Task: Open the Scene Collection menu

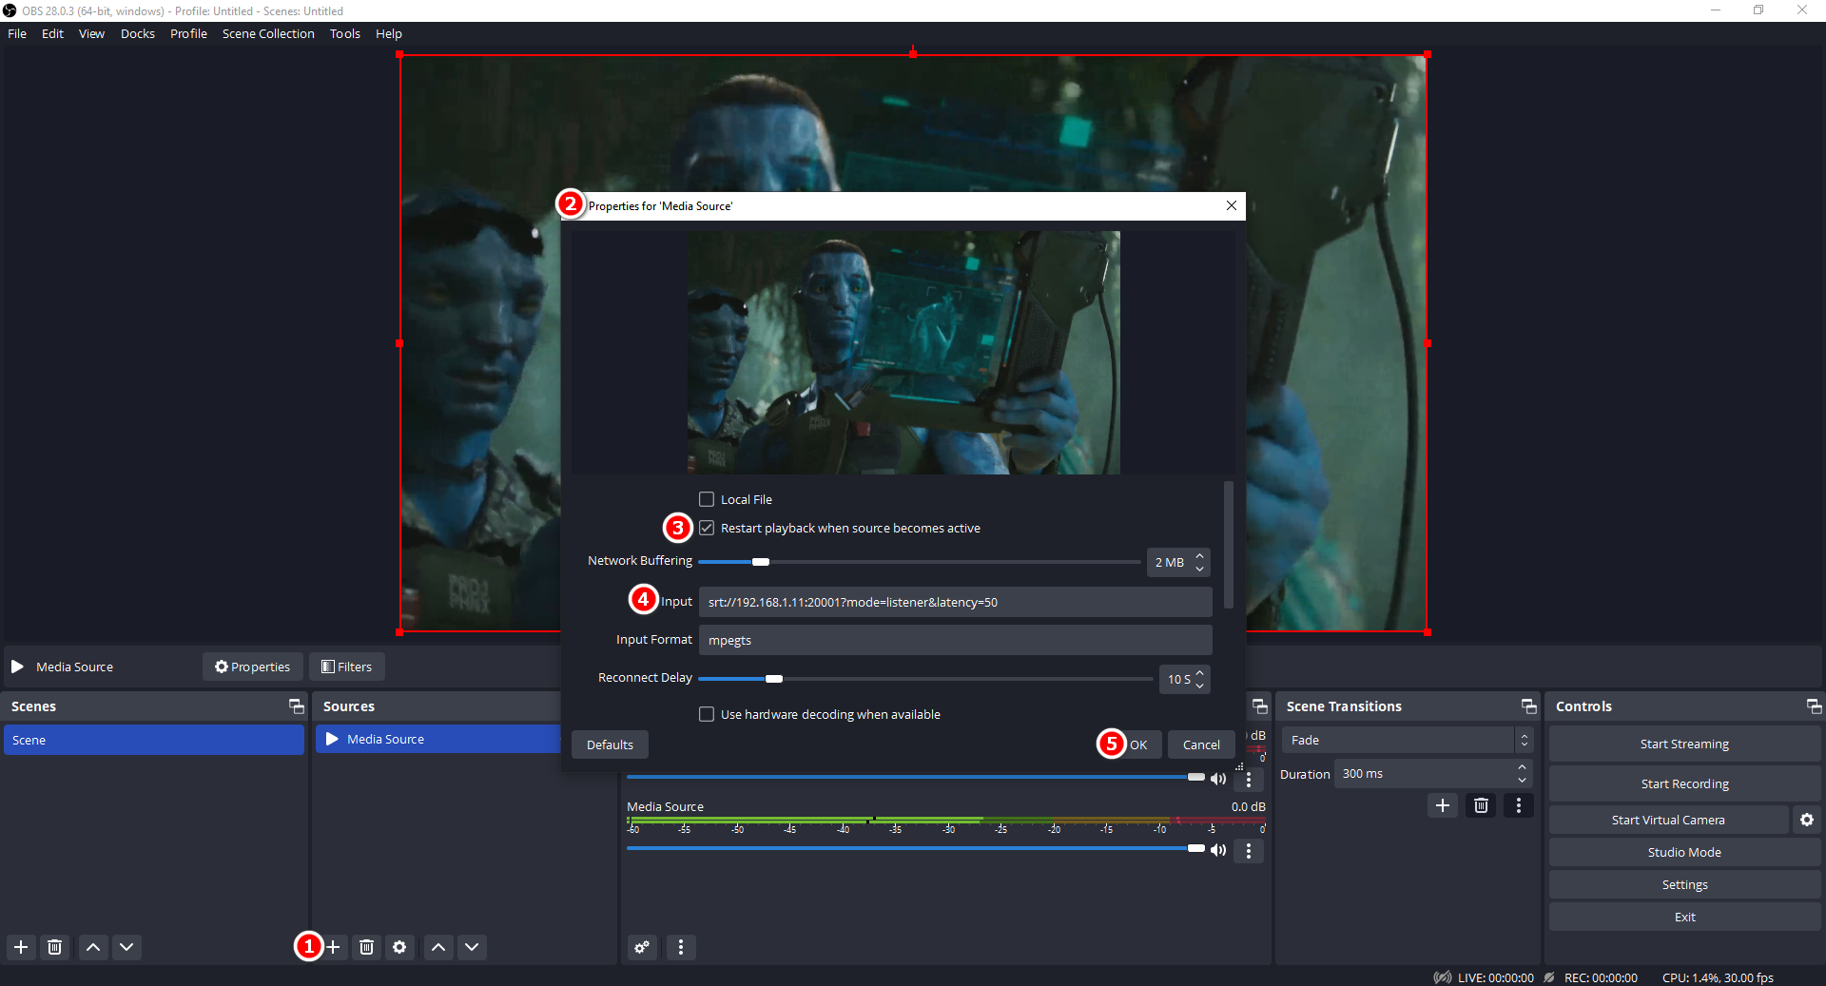Action: [x=268, y=33]
